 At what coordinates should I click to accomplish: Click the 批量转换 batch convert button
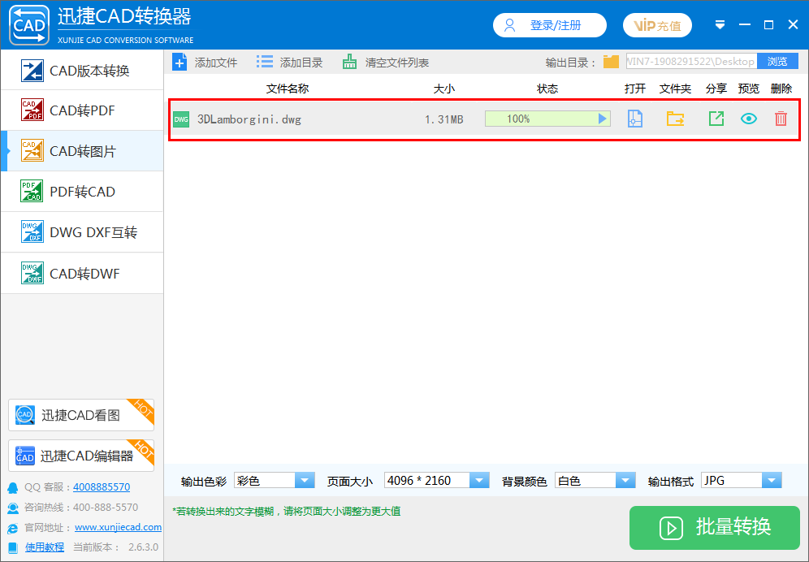pos(715,527)
